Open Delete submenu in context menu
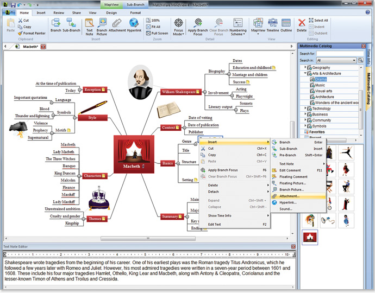 point(235,186)
